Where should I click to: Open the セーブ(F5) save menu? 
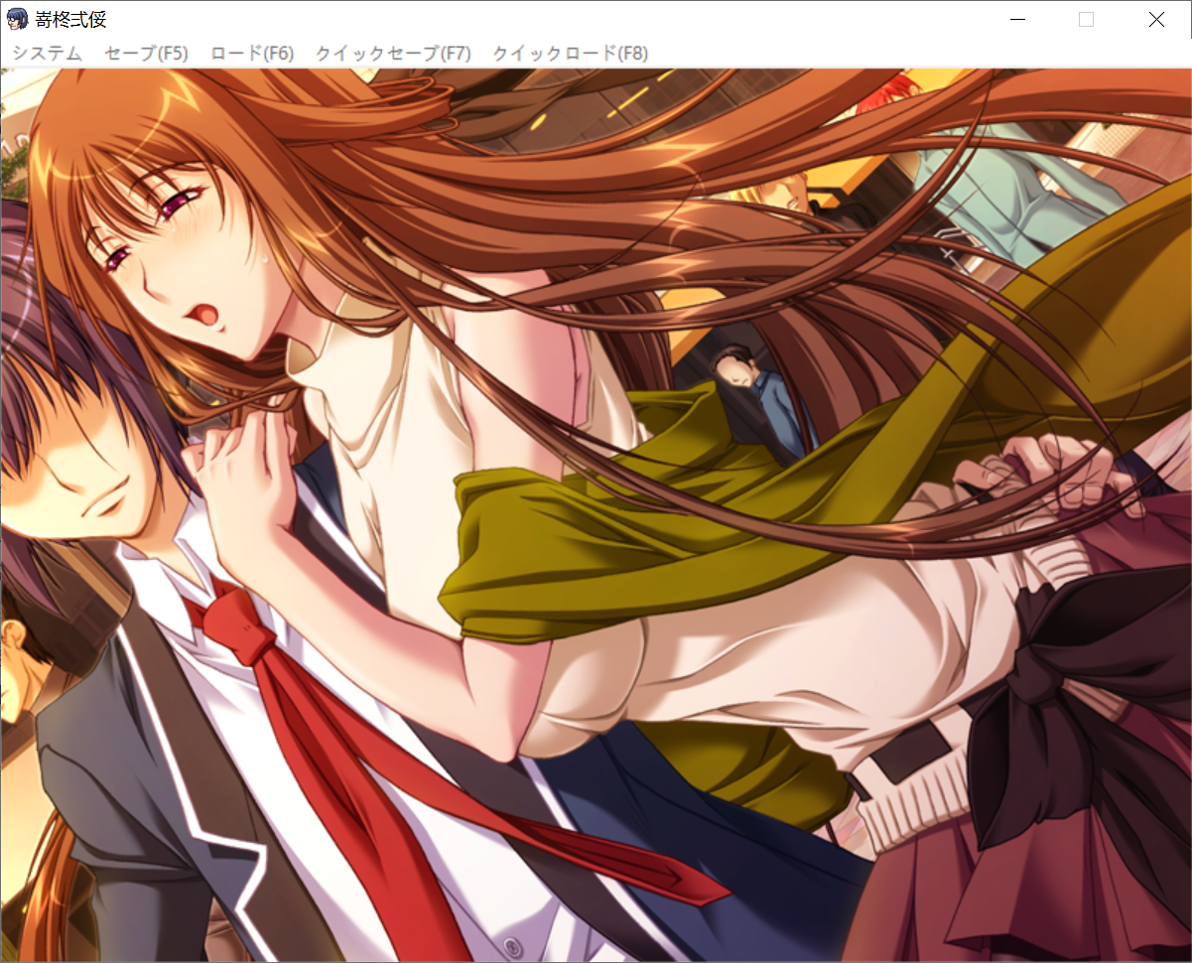coord(146,54)
